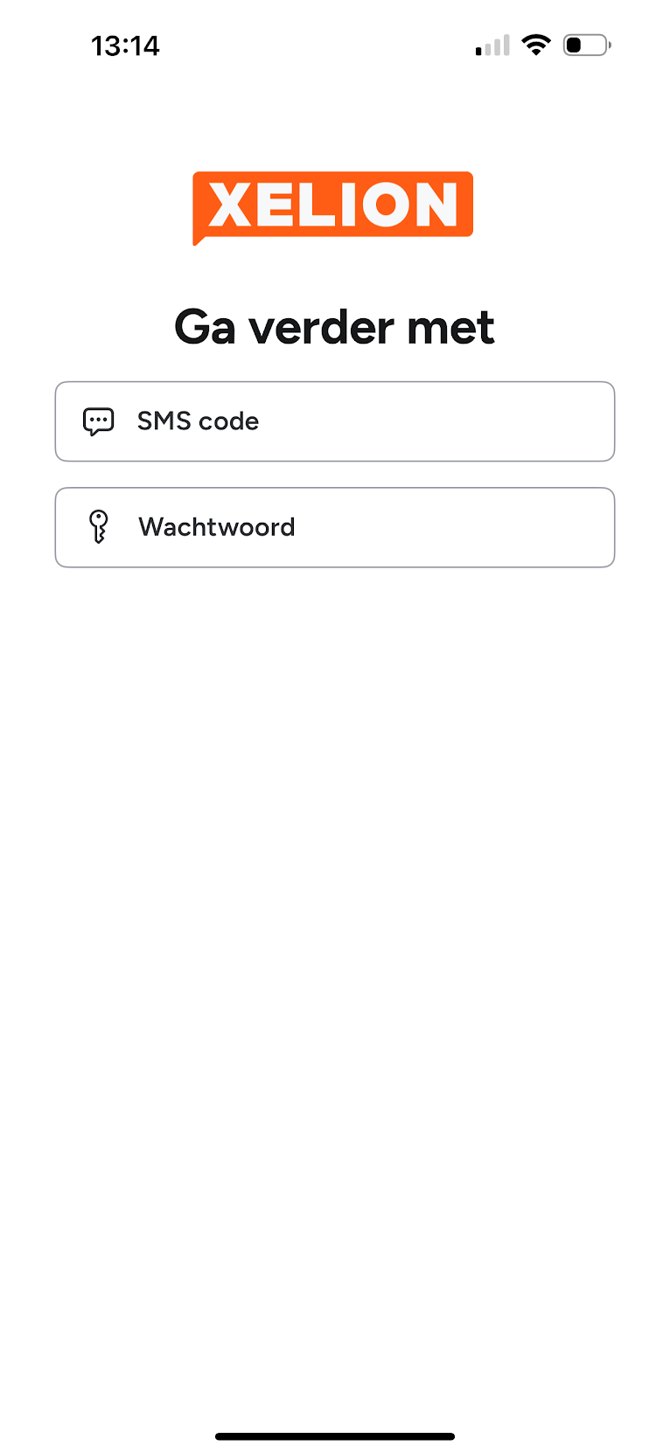Tap the SMS speech bubble icon
This screenshot has width=670, height=1453.
[98, 421]
